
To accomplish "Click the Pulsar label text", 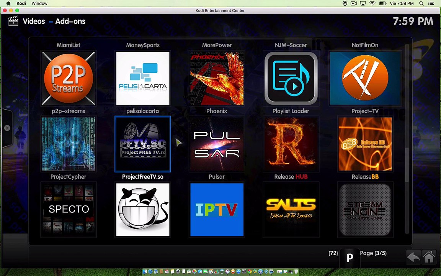I will [217, 177].
